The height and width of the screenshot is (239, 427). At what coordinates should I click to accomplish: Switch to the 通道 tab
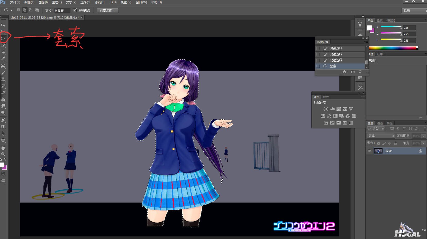pyautogui.click(x=380, y=123)
